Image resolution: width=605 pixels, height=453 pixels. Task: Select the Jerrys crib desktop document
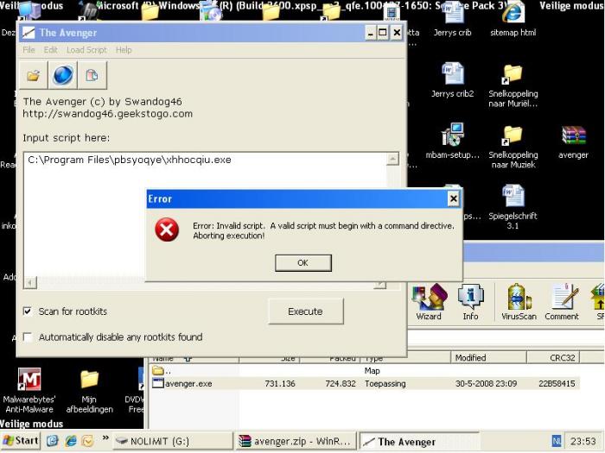pyautogui.click(x=453, y=19)
